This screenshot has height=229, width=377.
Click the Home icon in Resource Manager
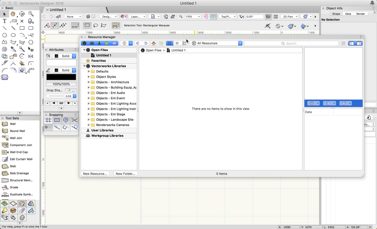pyautogui.click(x=154, y=43)
